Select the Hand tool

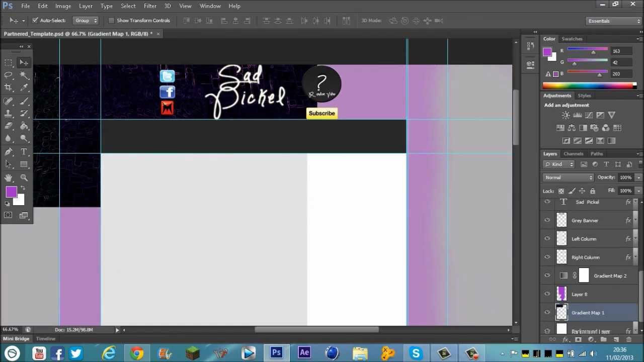click(9, 177)
